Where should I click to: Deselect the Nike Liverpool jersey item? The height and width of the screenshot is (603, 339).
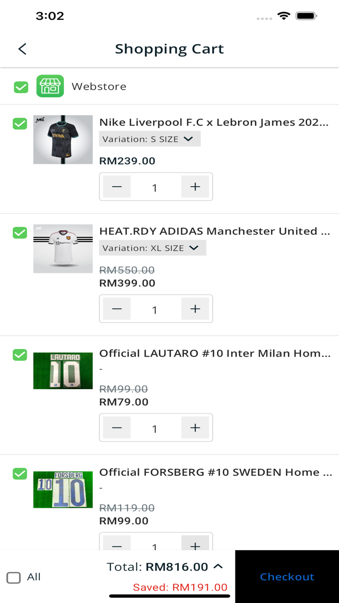(x=20, y=124)
